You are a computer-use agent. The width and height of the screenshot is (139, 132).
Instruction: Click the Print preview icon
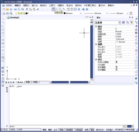(19, 9)
